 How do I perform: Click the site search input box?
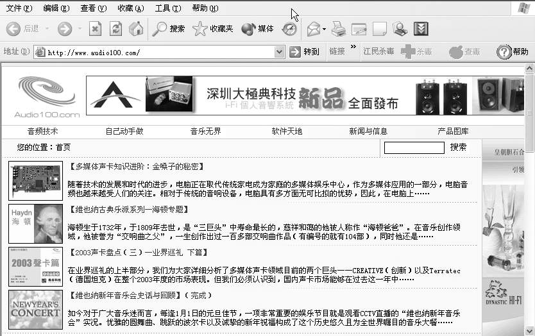pos(414,147)
